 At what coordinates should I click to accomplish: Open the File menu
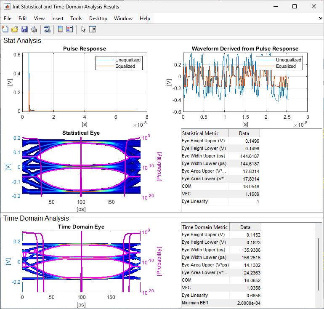[8, 19]
